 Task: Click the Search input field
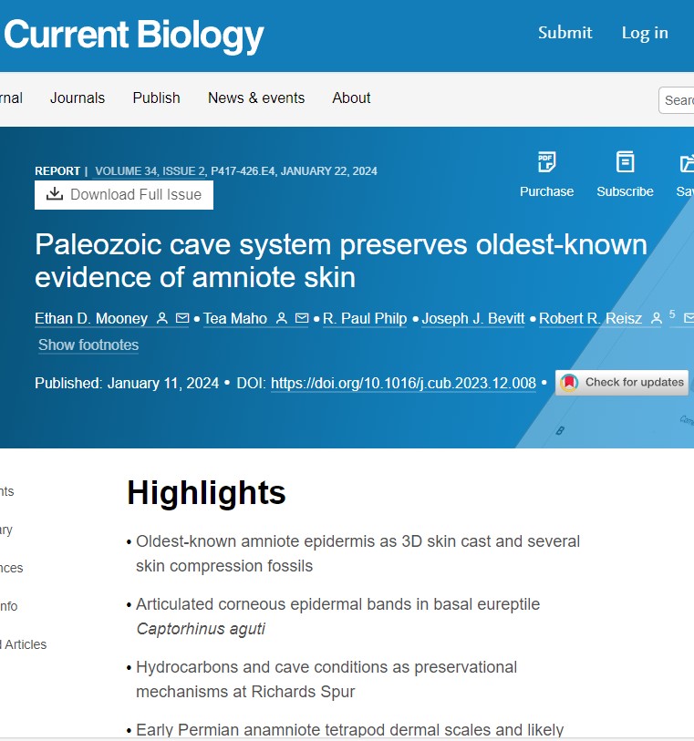click(x=678, y=100)
